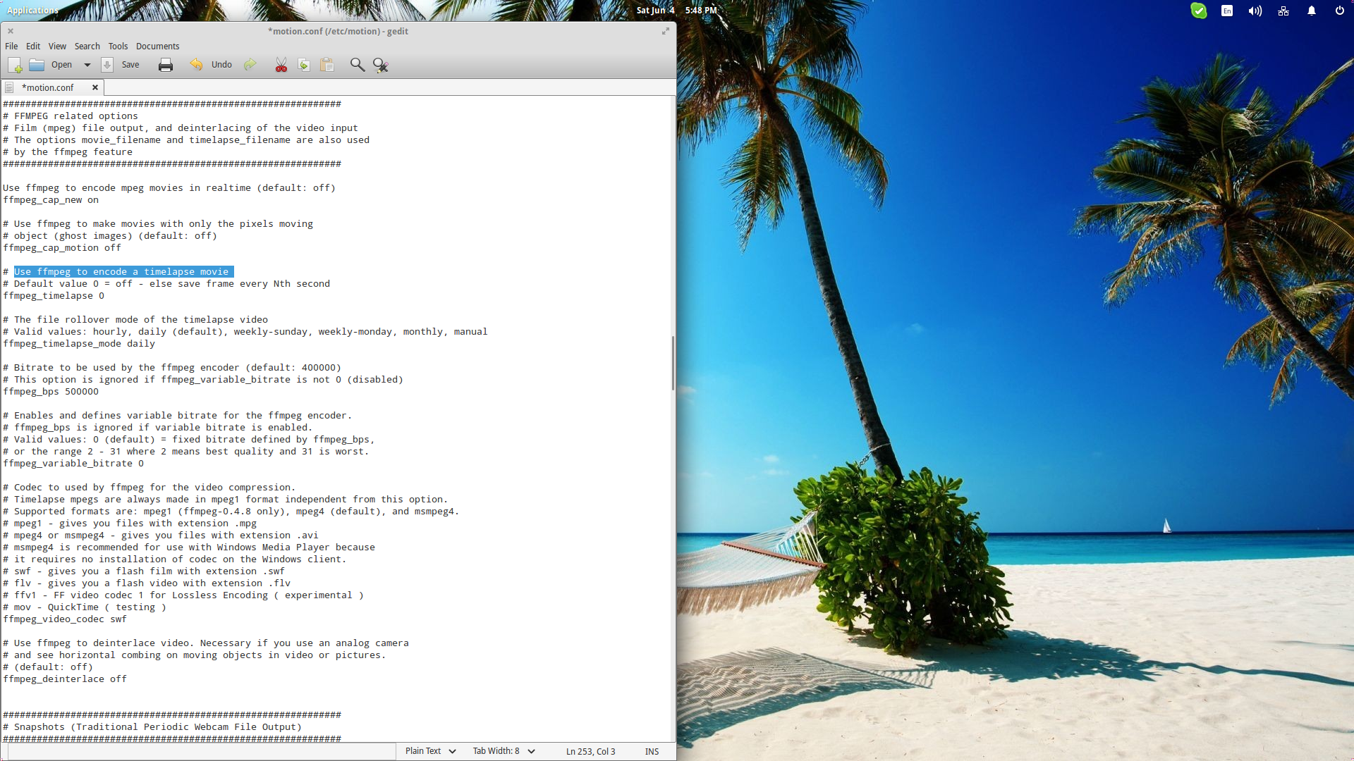1354x761 pixels.
Task: Click the line 'ffmpeg_cap_new on'
Action: pos(51,200)
